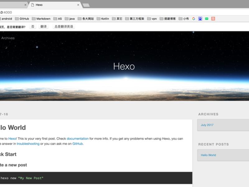Click the post date ending 7-16

coord(4,114)
